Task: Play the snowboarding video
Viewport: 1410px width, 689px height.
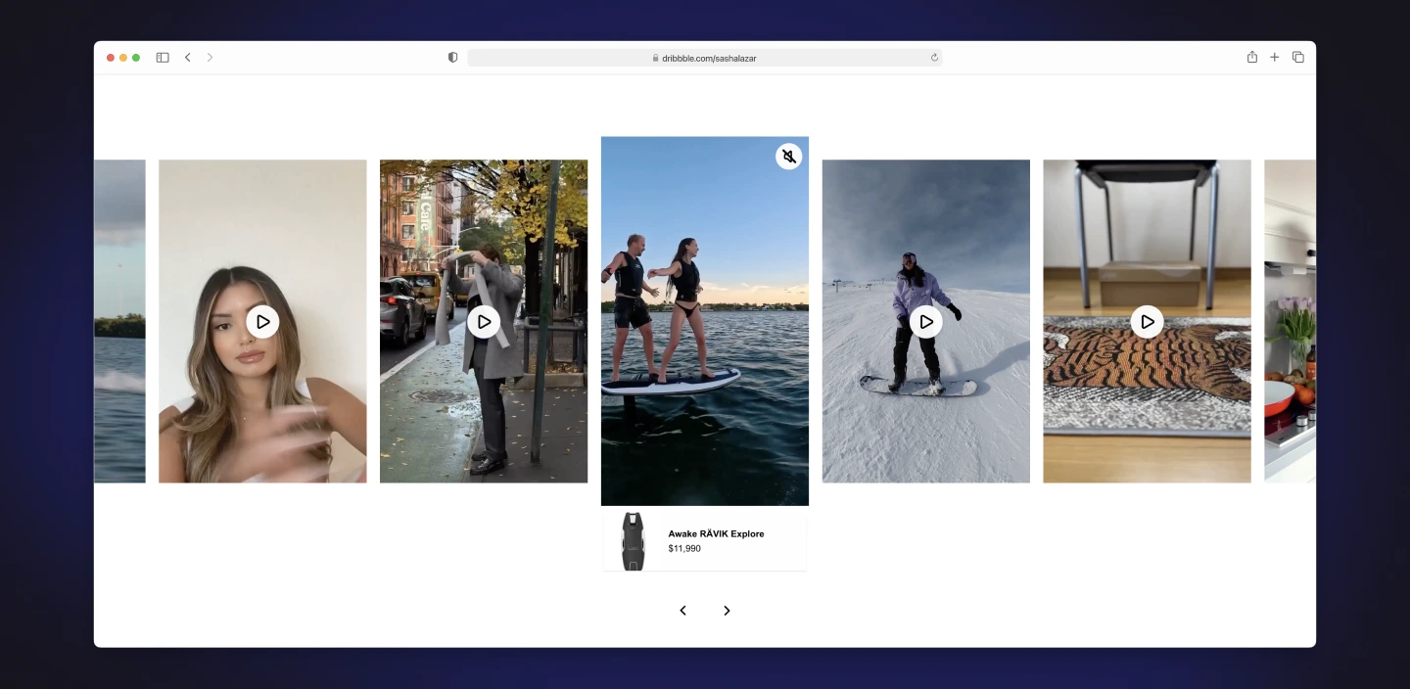Action: pos(925,321)
